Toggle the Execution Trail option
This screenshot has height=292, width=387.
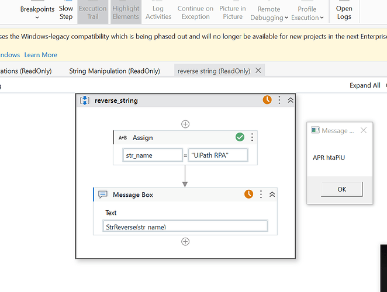[x=93, y=12]
